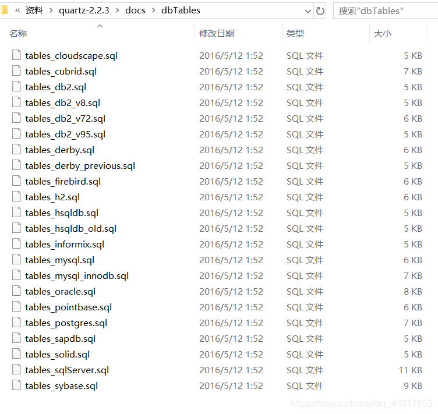Click the file icon of tables_oracle.sql

16,291
